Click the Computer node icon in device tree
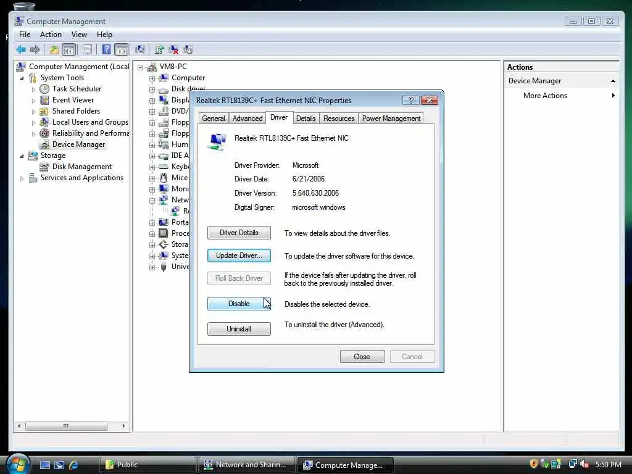The width and height of the screenshot is (632, 474). tap(163, 78)
